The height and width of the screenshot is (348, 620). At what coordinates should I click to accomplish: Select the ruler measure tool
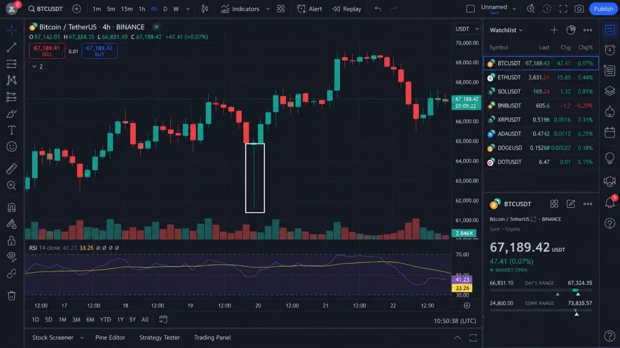(12, 169)
